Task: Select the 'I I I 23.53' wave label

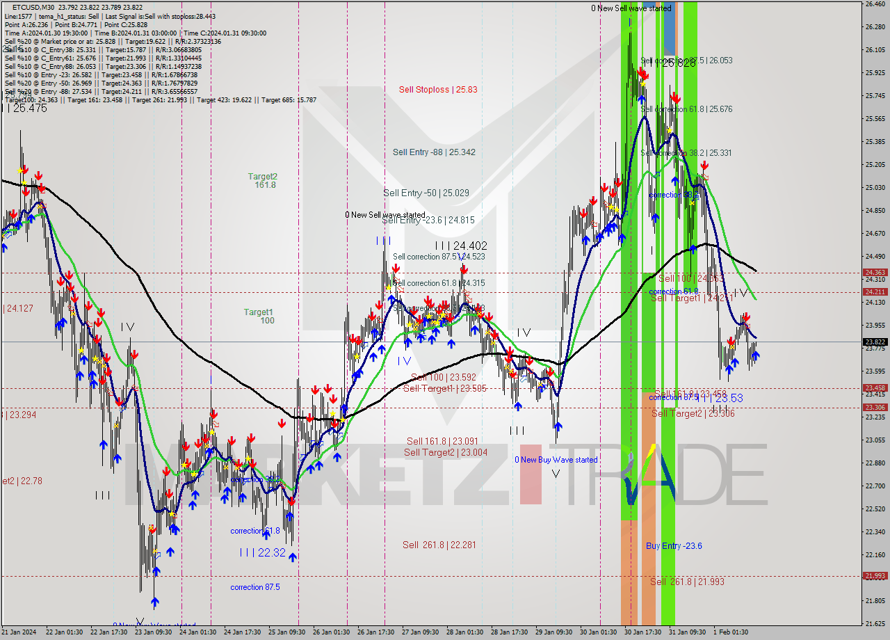Action: pyautogui.click(x=719, y=399)
